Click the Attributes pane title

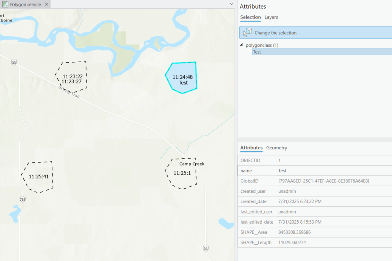[x=253, y=6]
